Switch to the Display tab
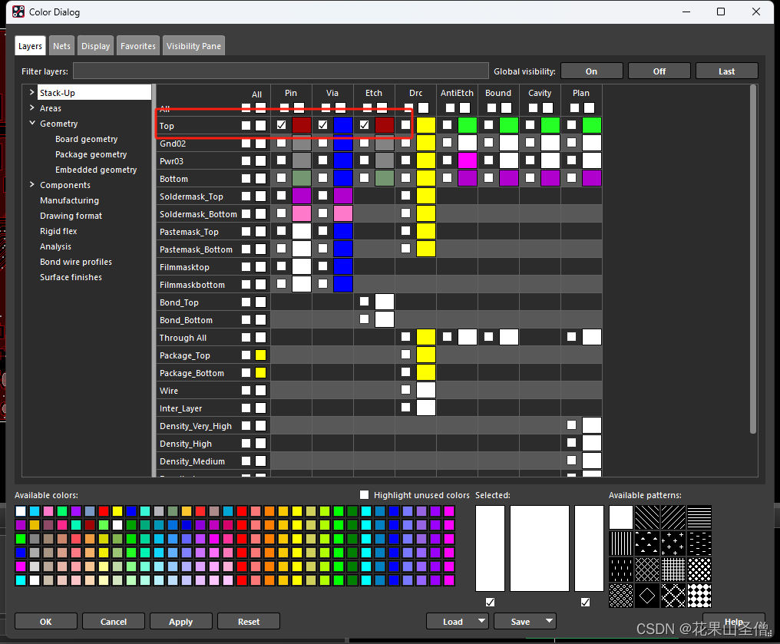The image size is (780, 644). click(x=95, y=46)
